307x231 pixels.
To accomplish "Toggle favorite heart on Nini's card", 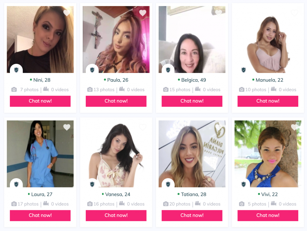I will 67,13.
